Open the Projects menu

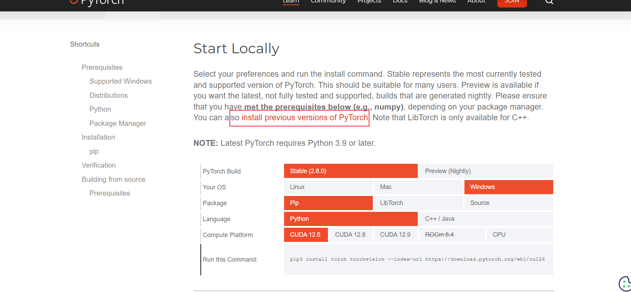(x=369, y=2)
